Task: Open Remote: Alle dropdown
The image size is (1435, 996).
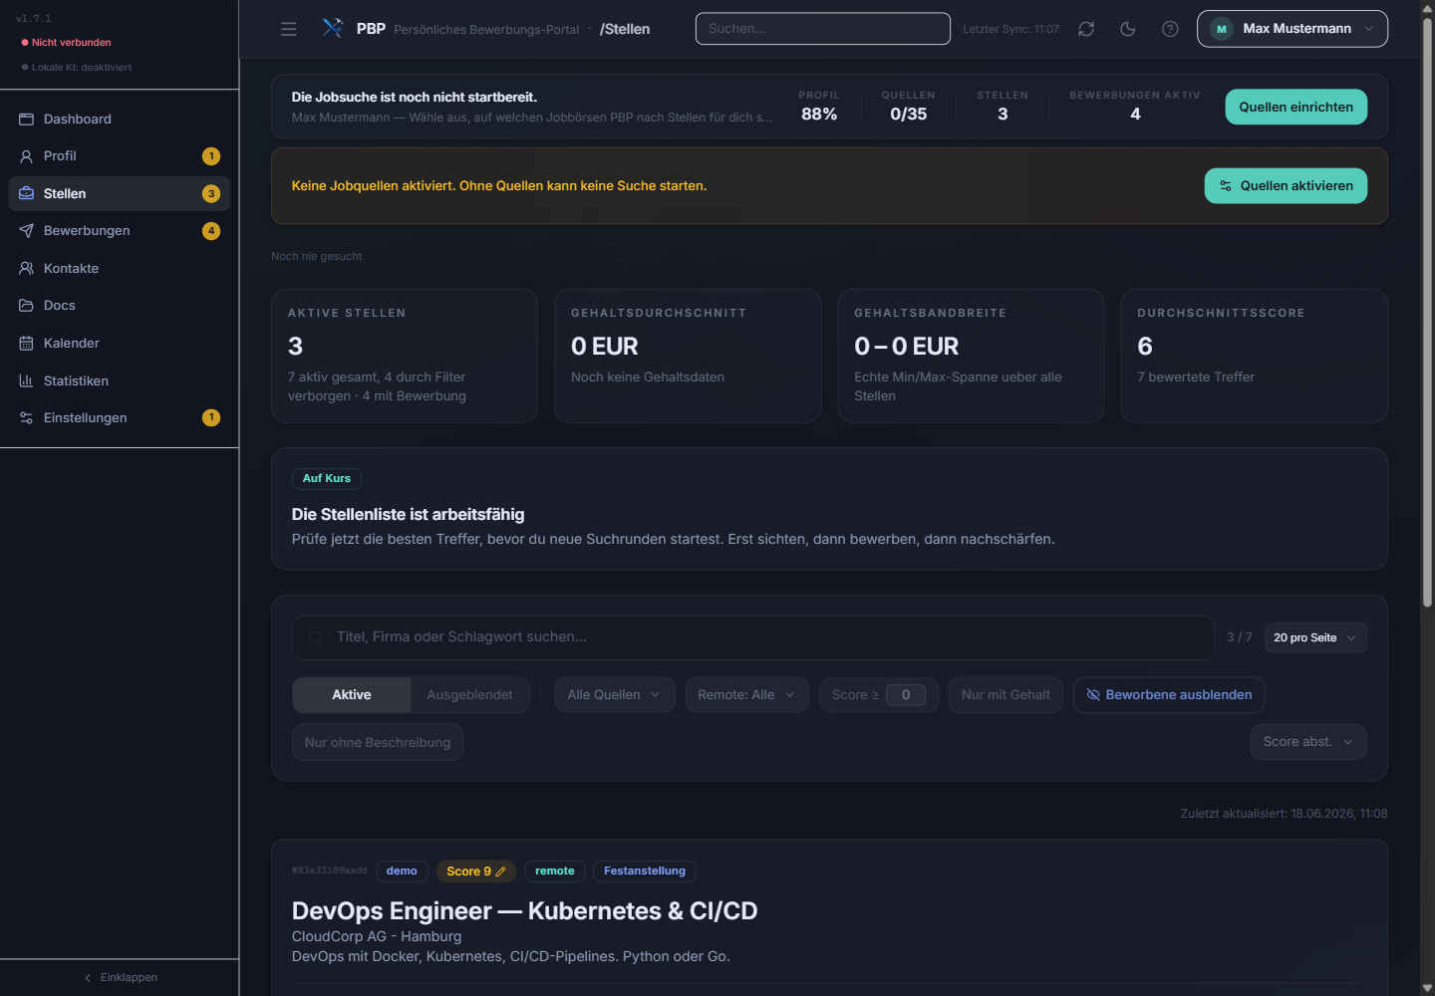Action: pyautogui.click(x=747, y=695)
